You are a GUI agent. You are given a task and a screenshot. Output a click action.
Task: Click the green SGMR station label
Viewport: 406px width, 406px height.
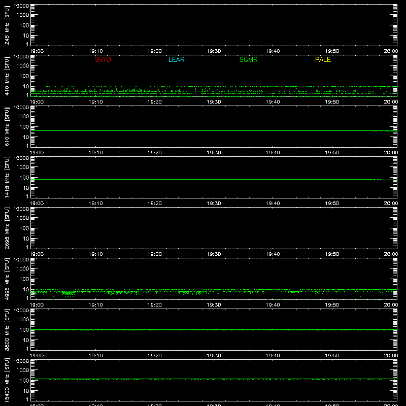click(248, 59)
